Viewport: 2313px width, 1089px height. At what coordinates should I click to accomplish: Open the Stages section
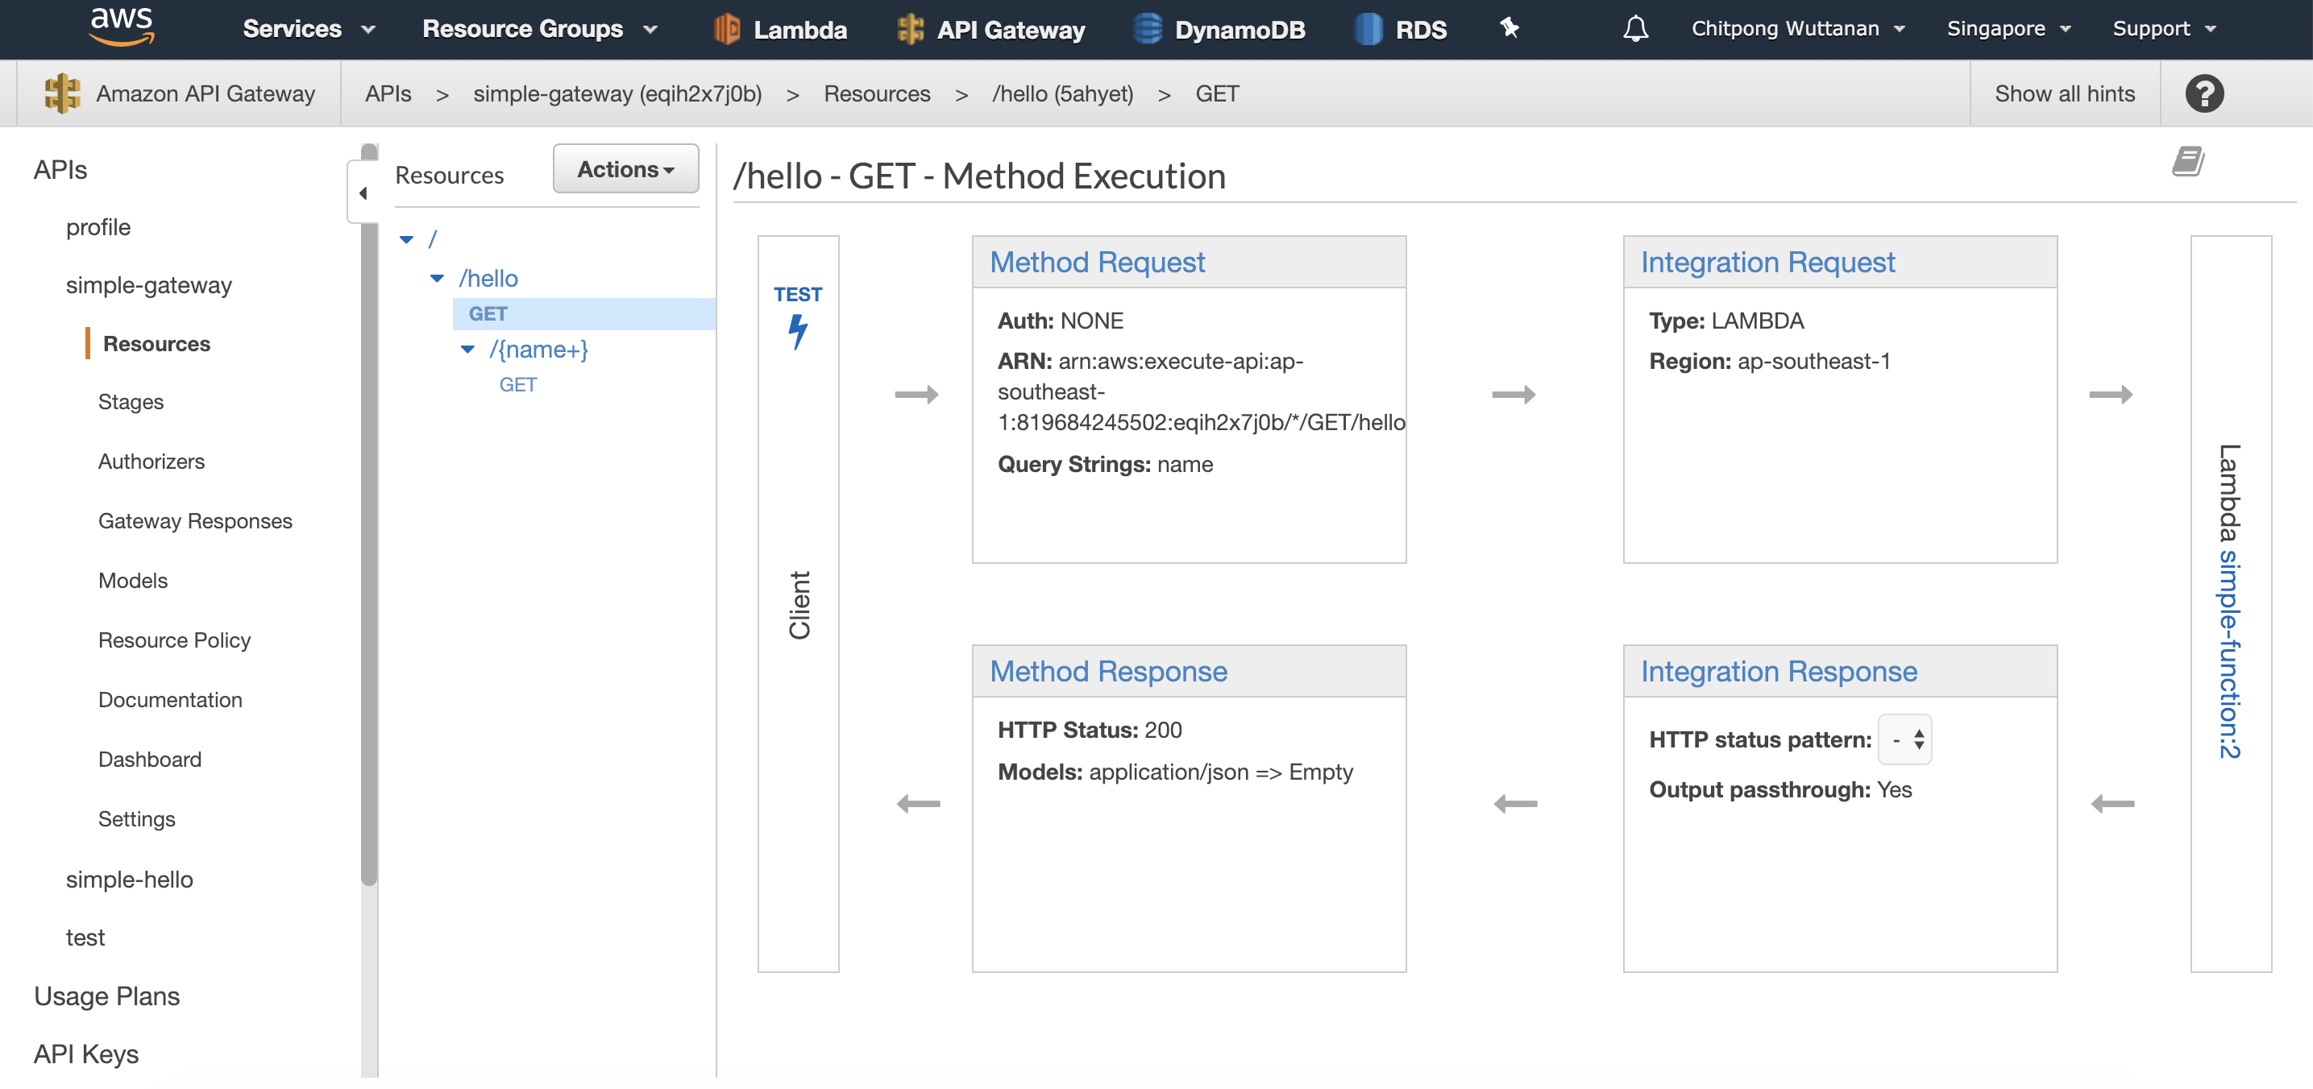131,402
